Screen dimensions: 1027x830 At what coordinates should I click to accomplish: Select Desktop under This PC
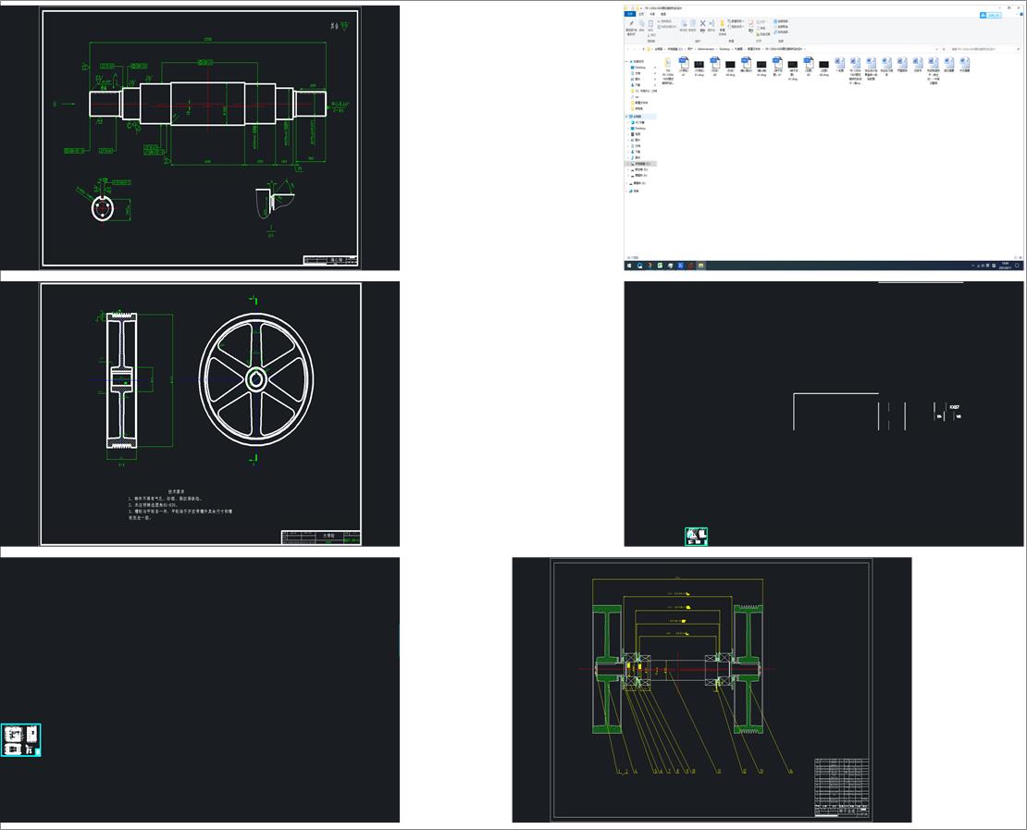(638, 129)
